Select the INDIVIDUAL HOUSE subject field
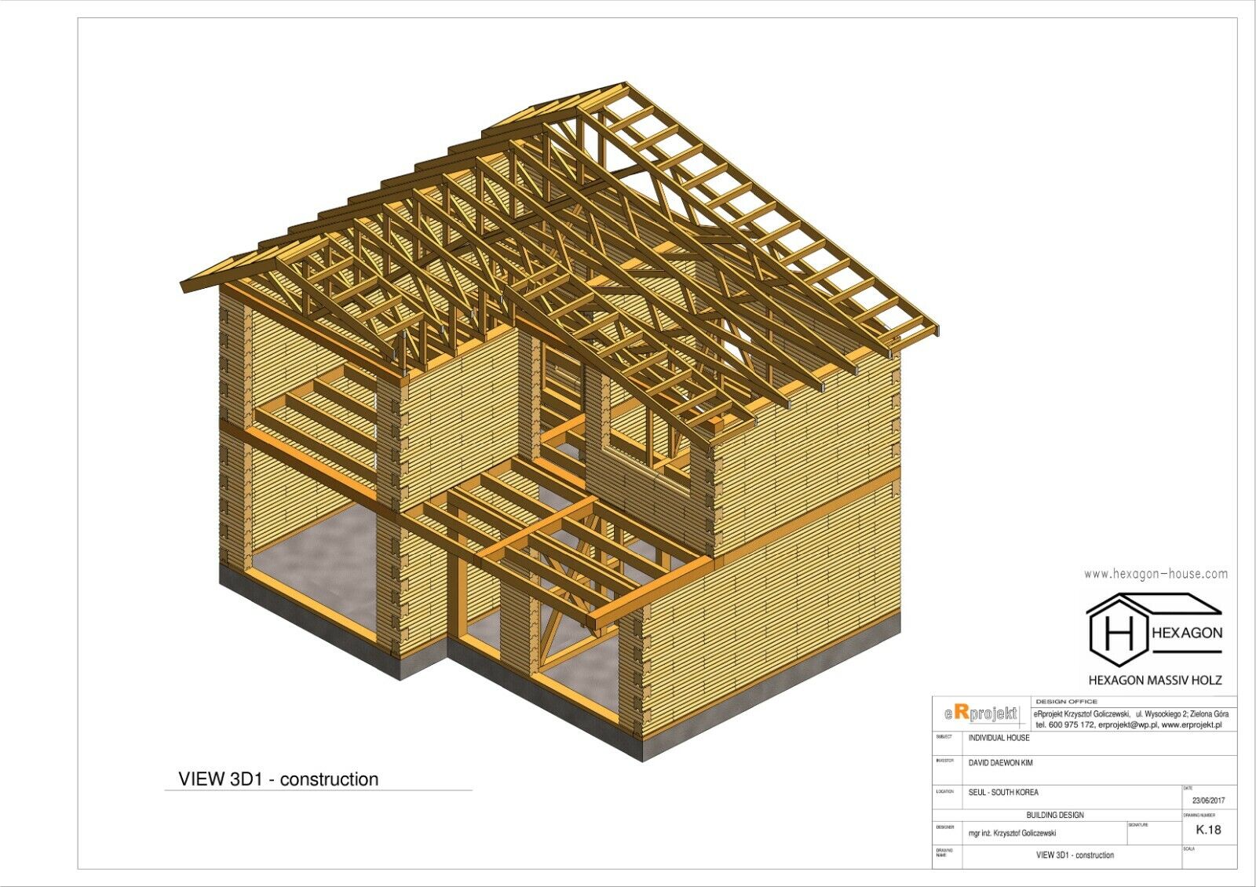Viewport: 1256px width, 887px height. [999, 738]
